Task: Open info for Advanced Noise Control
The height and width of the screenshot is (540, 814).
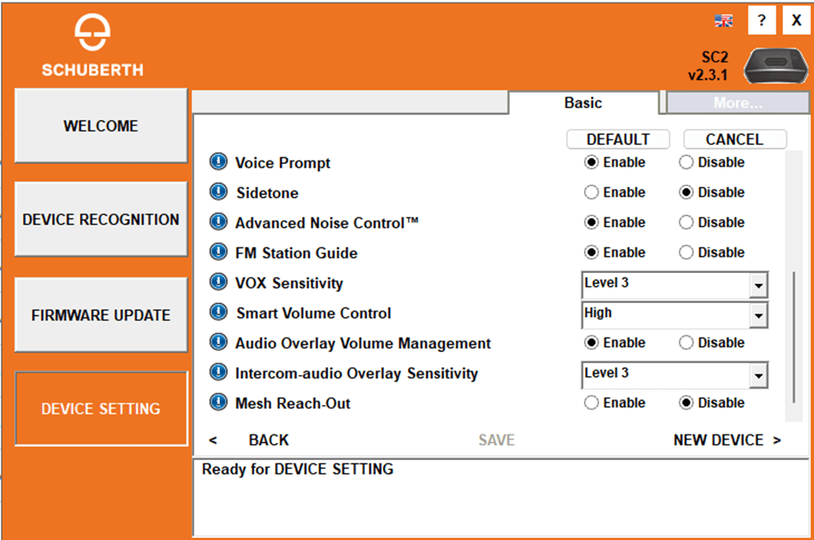Action: pos(219,222)
